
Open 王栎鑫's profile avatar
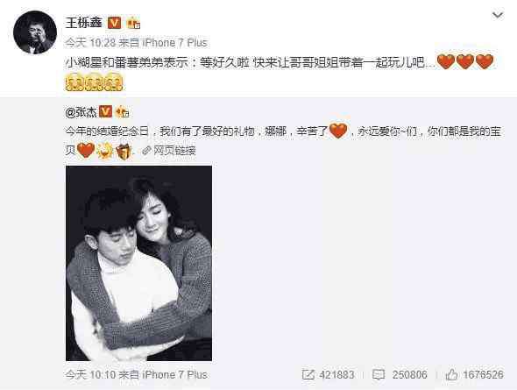pos(35,32)
